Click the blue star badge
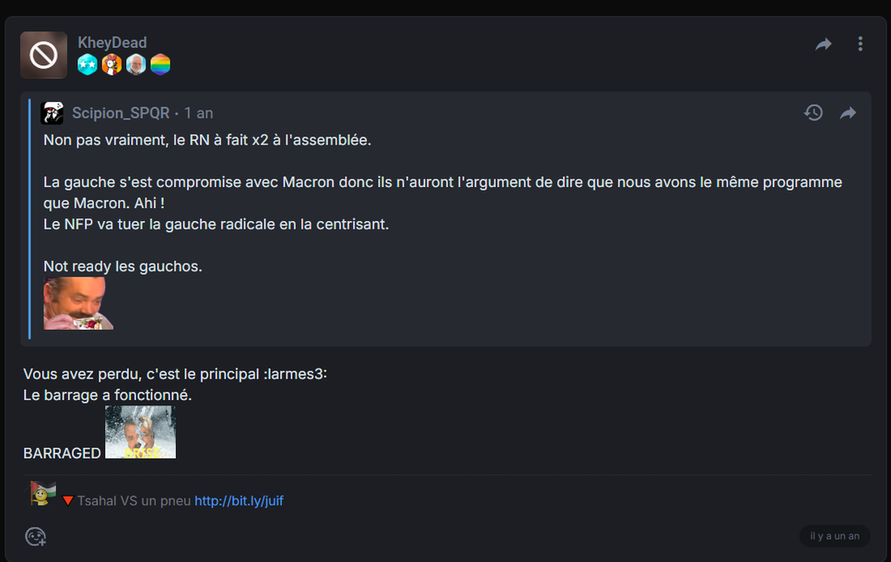Screen dimensions: 891x562 (88, 64)
